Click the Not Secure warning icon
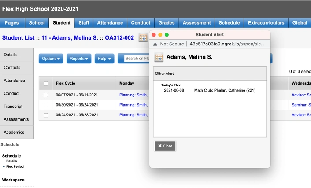Image resolution: width=311 pixels, height=188 pixels. pyautogui.click(x=155, y=44)
